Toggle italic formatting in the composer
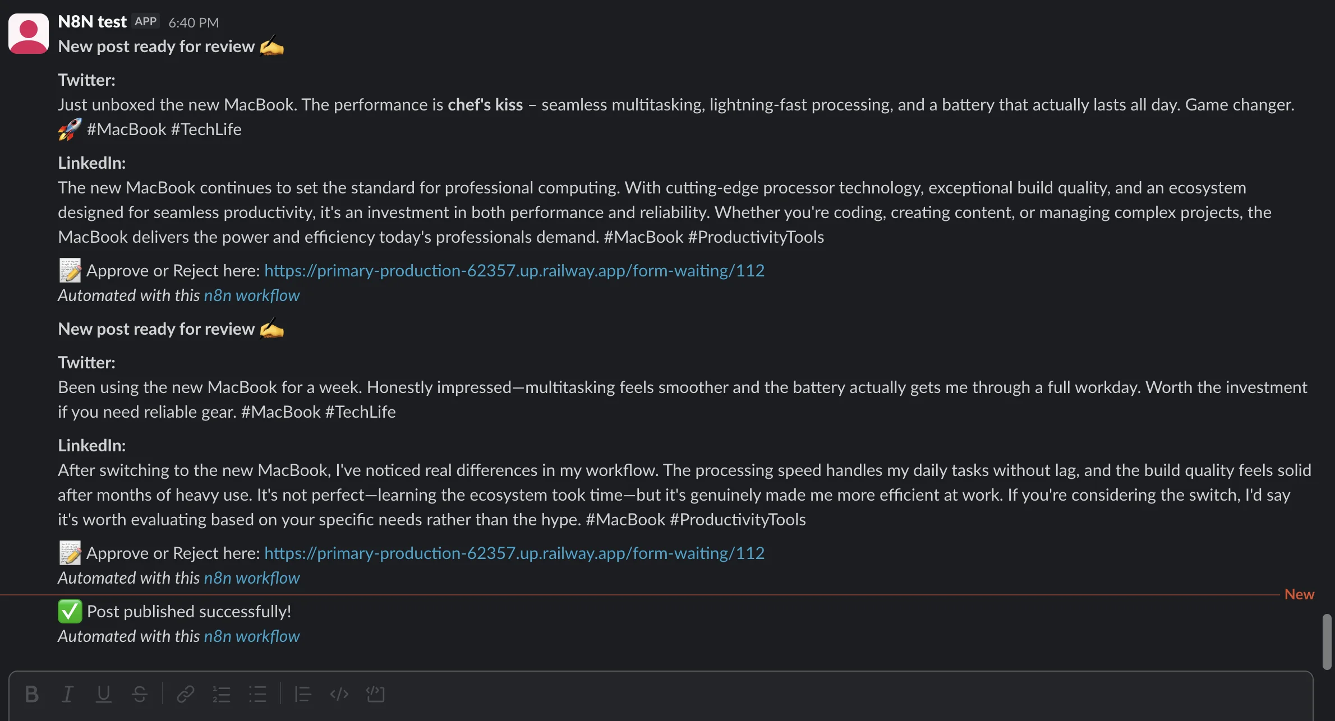This screenshot has height=721, width=1335. click(67, 694)
